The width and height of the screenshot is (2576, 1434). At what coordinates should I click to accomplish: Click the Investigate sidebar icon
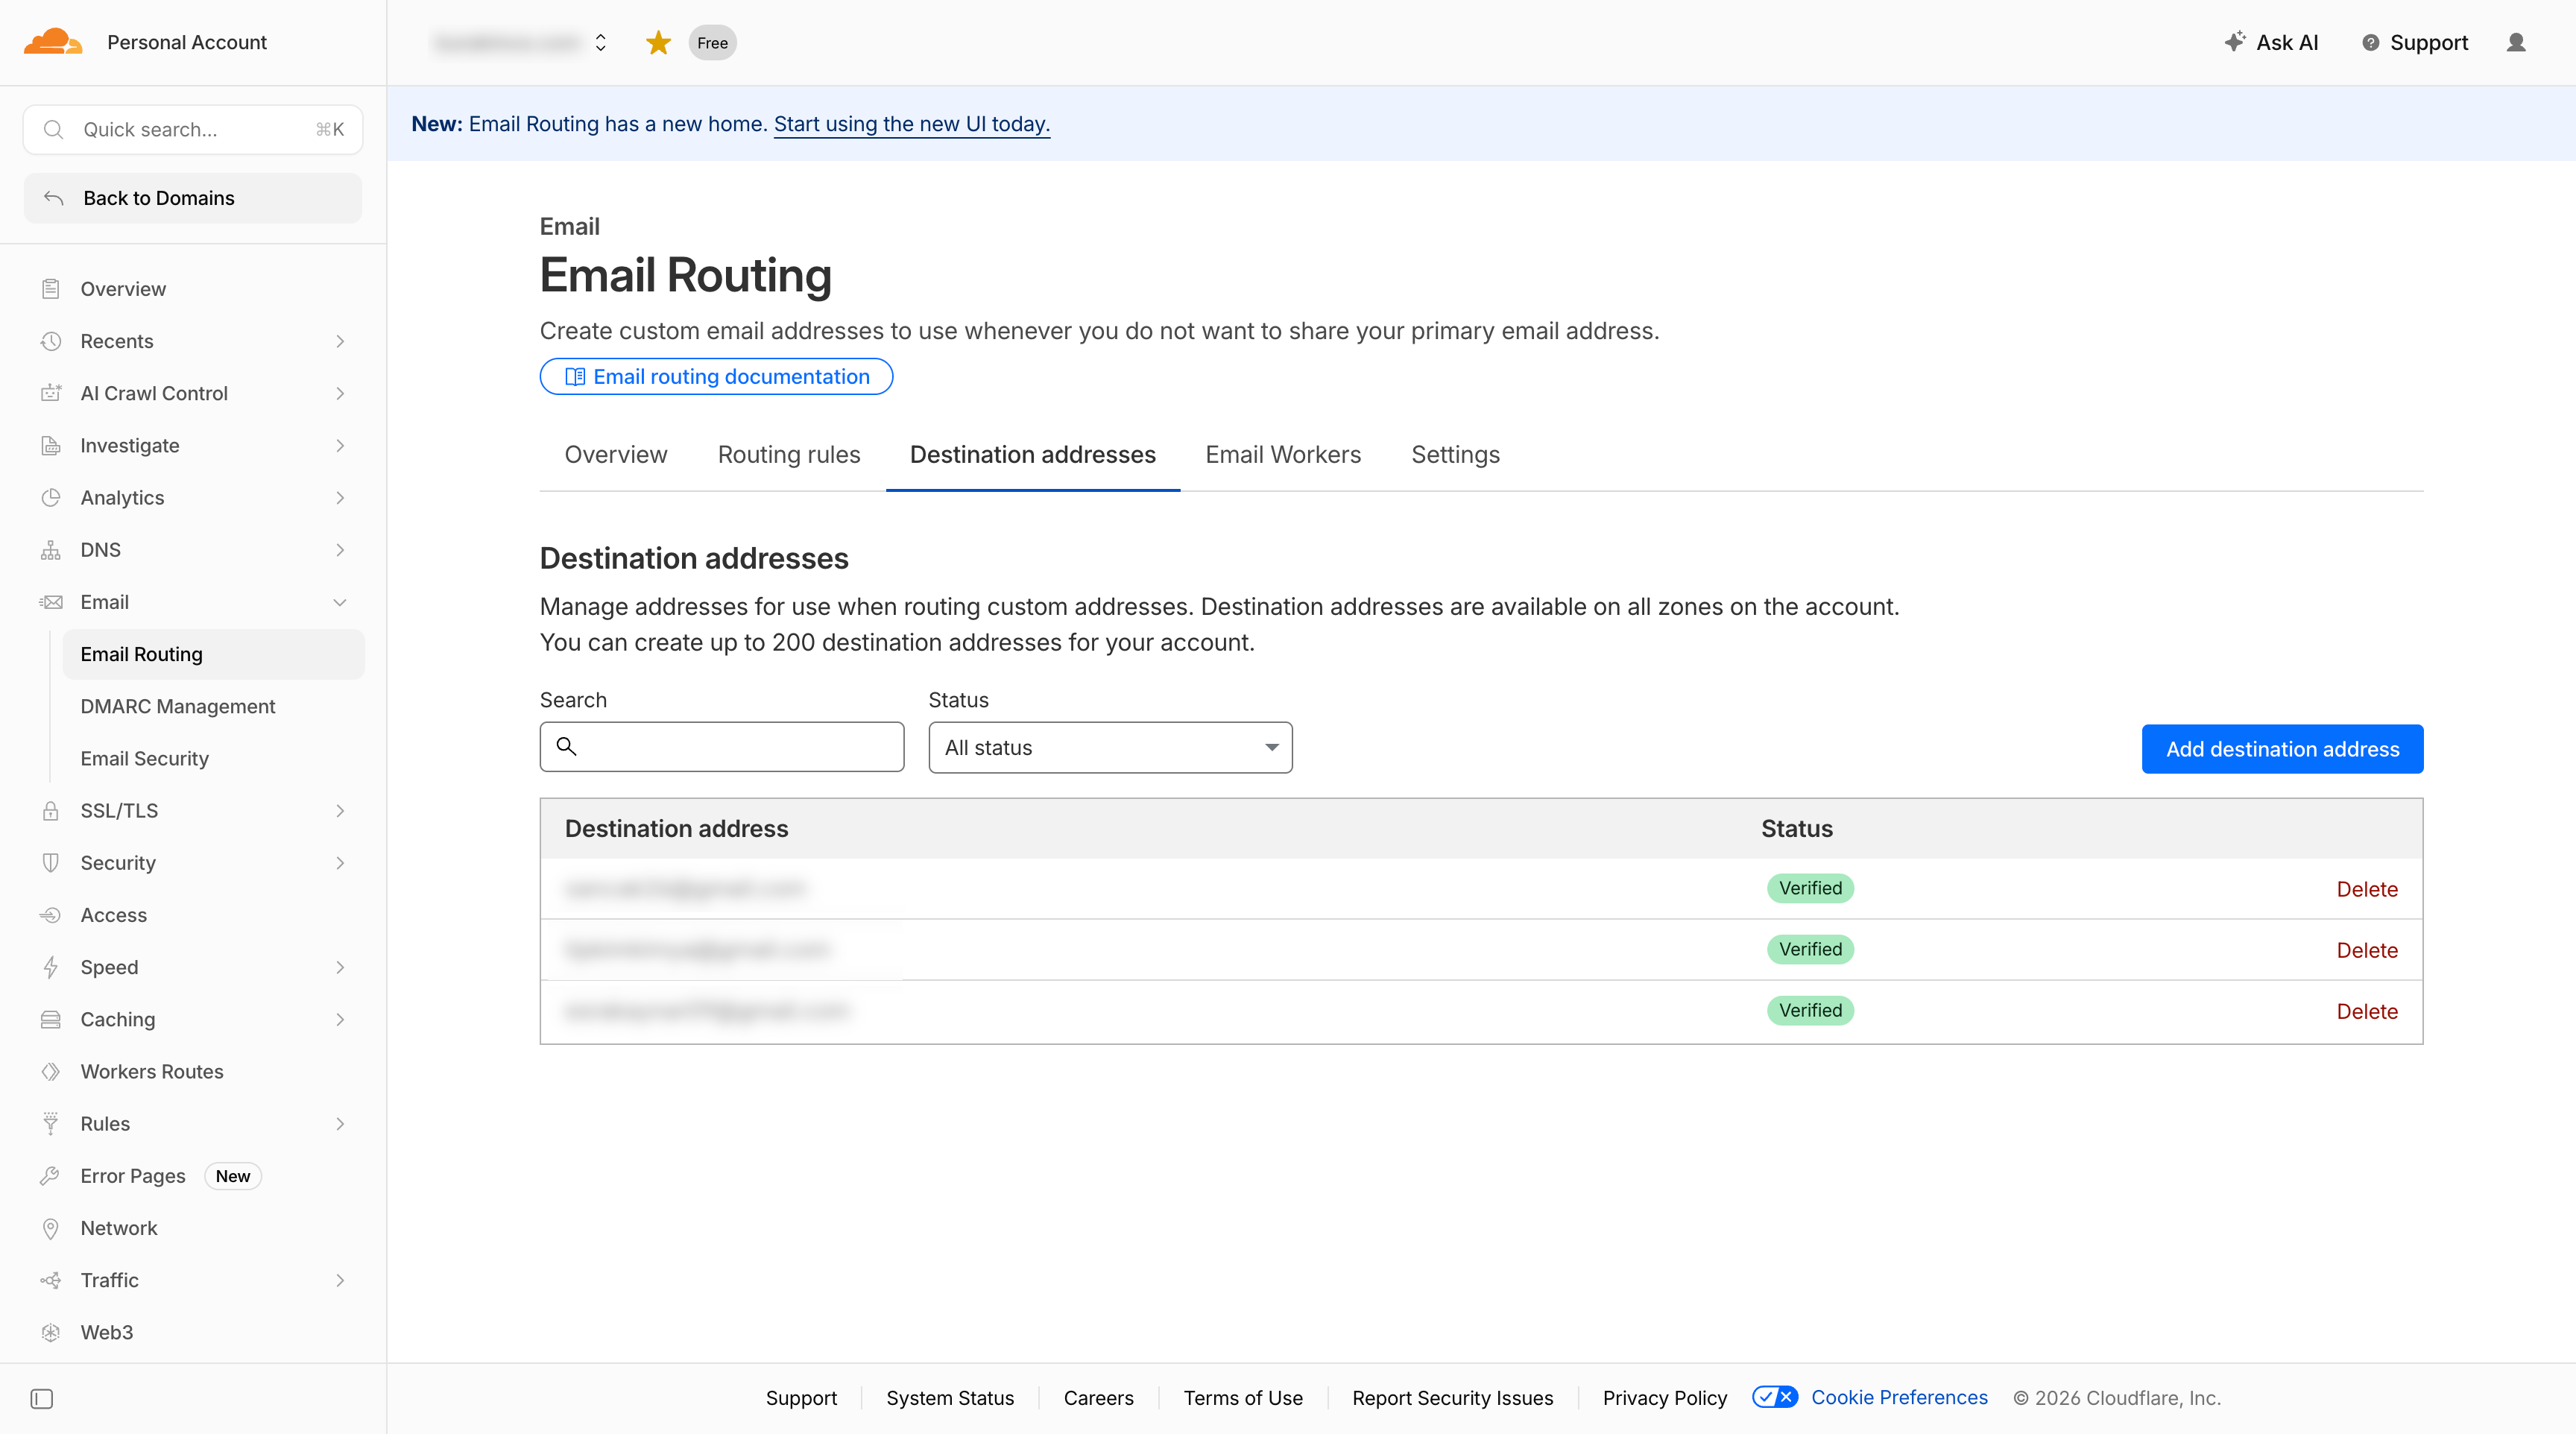click(51, 445)
